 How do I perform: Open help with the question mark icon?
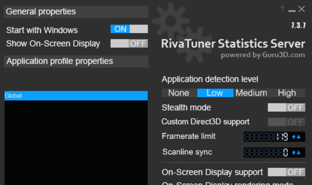coord(282,9)
